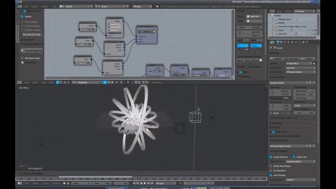Toggle the Tree Changed checkbox
Viewport: 336px width, 189px height.
[22, 22]
